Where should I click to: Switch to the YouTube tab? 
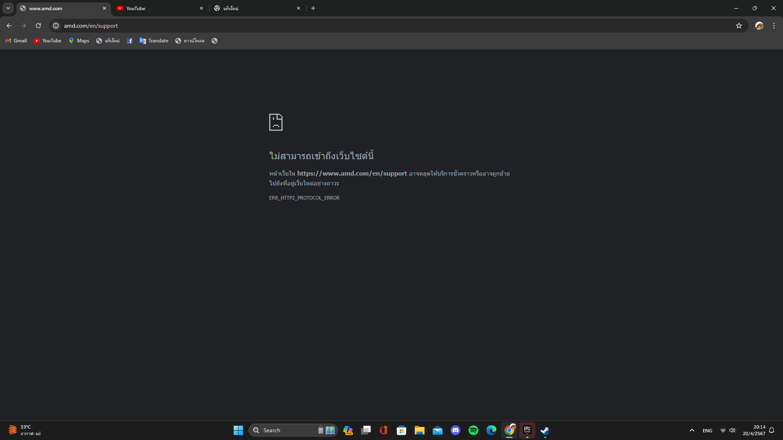tap(160, 8)
